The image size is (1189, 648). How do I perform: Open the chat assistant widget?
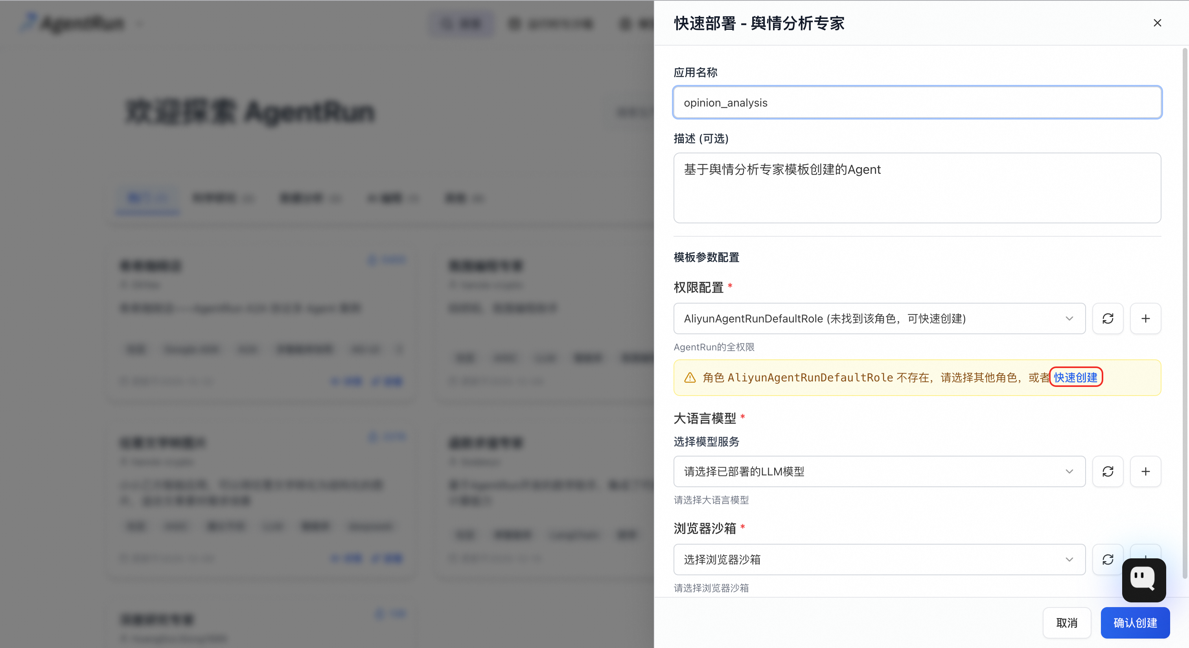(x=1144, y=580)
